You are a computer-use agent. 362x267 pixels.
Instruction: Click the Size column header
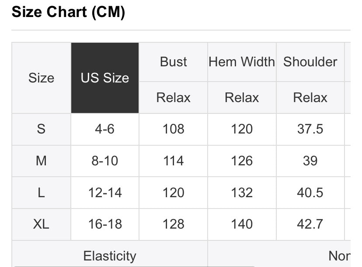42,78
